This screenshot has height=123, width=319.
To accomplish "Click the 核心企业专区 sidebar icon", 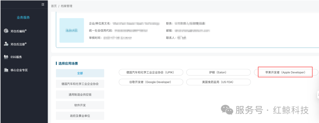I will [x=6, y=70].
